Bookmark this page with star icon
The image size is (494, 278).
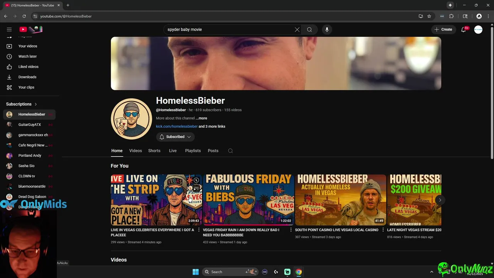pyautogui.click(x=429, y=16)
